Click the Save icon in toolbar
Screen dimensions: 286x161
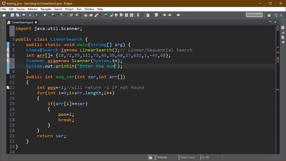click(x=12, y=15)
